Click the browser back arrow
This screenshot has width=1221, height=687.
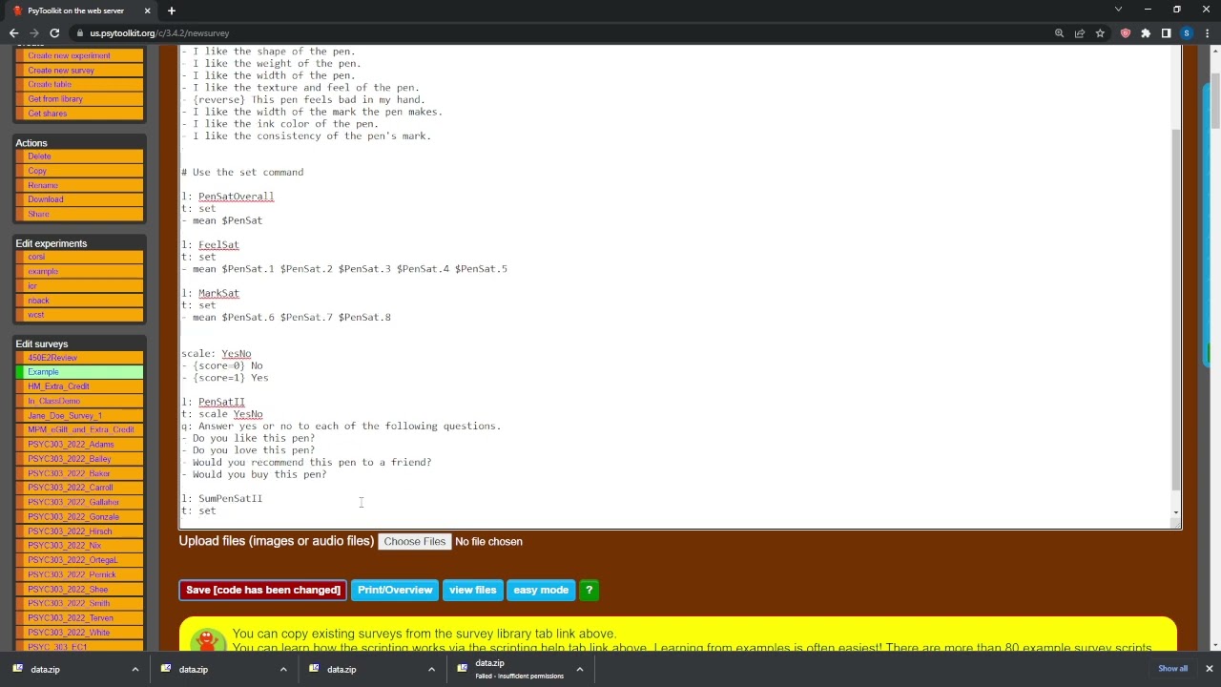(13, 33)
